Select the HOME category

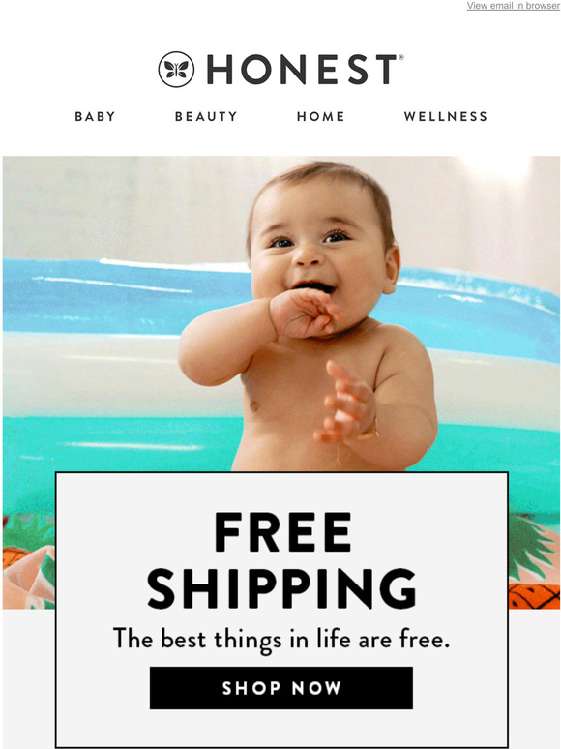click(320, 116)
